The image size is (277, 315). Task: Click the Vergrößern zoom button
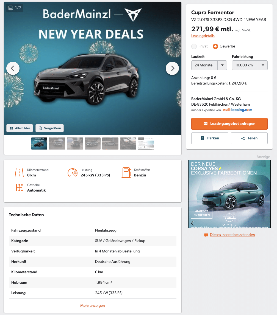click(x=50, y=128)
